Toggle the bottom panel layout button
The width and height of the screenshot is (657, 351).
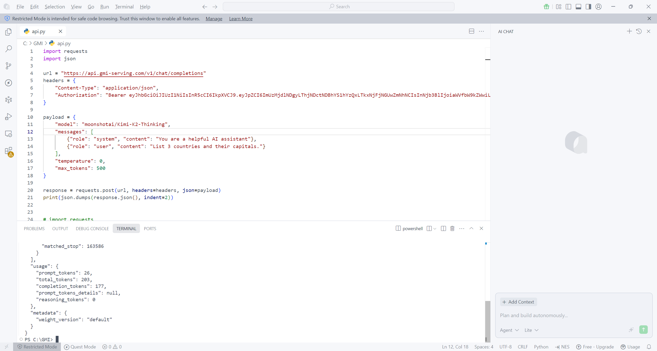578,7
